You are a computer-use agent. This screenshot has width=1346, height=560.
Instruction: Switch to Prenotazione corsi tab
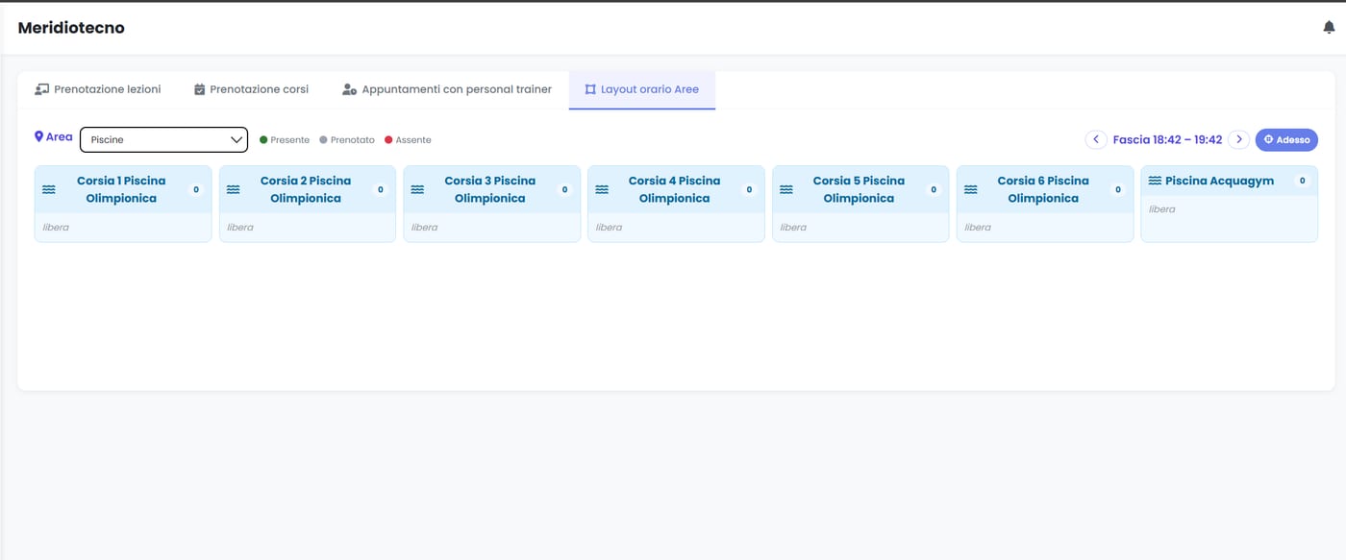[x=251, y=89]
